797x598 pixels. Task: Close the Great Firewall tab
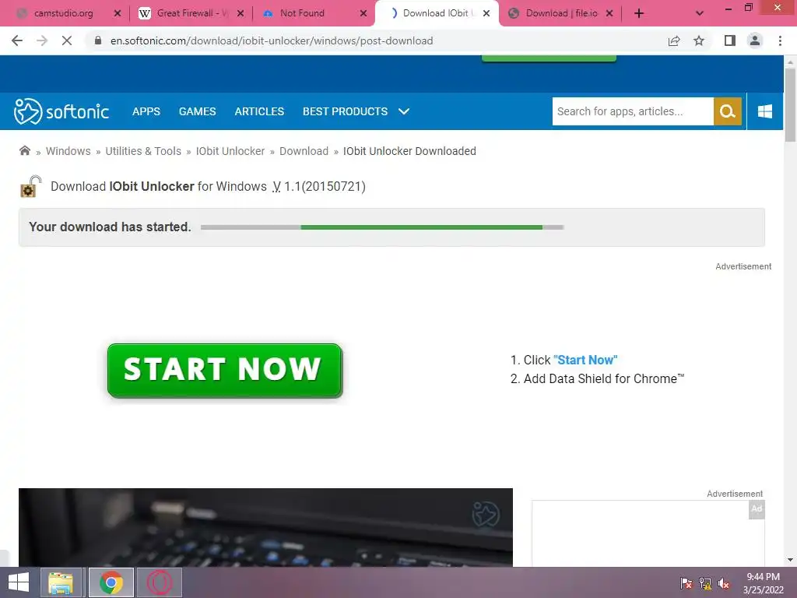tap(241, 13)
